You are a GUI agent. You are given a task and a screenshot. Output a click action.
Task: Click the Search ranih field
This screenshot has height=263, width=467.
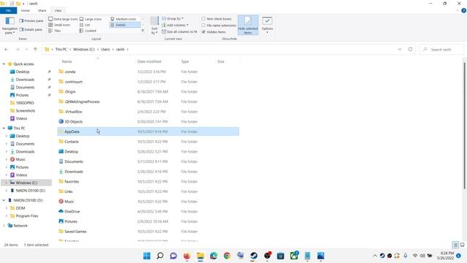(x=441, y=50)
